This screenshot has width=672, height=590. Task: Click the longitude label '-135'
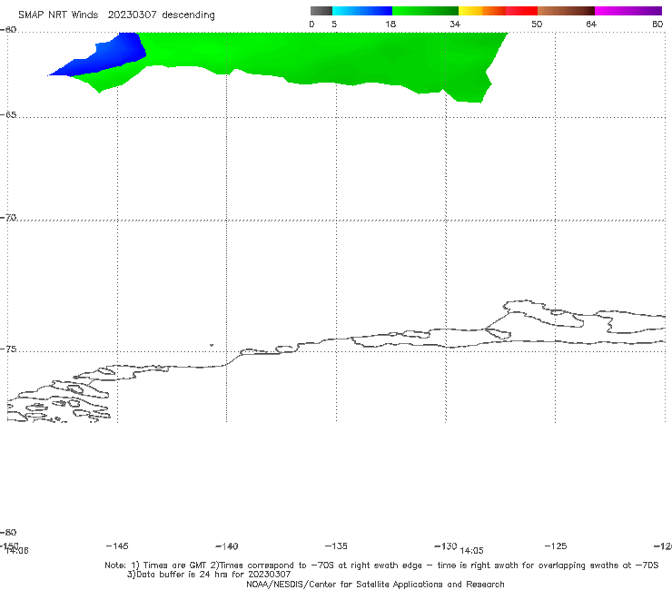(x=336, y=546)
